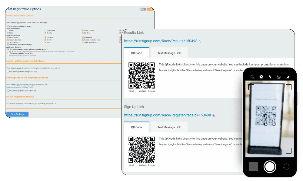The width and height of the screenshot is (303, 181).
Task: Select the QR Code tab under Sign Up Link
Action: click(x=136, y=127)
